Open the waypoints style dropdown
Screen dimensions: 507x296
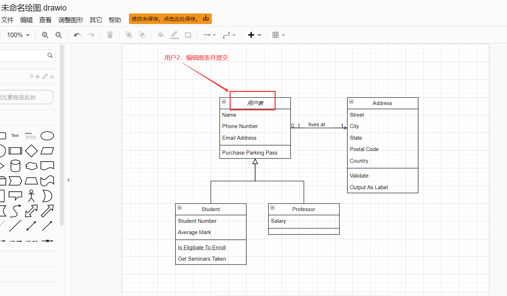[229, 35]
